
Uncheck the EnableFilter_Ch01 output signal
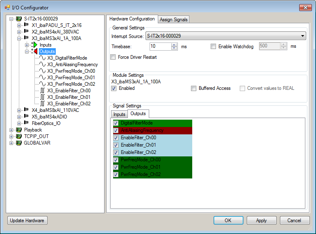(x=116, y=145)
